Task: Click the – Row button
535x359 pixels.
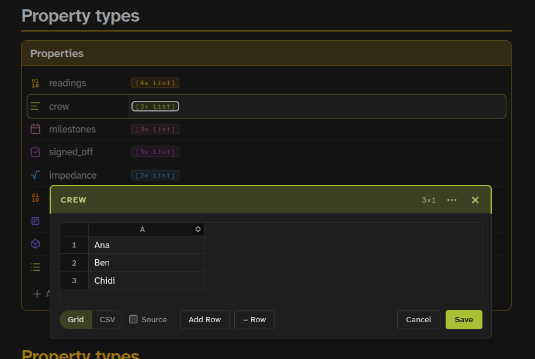Action: pos(255,320)
